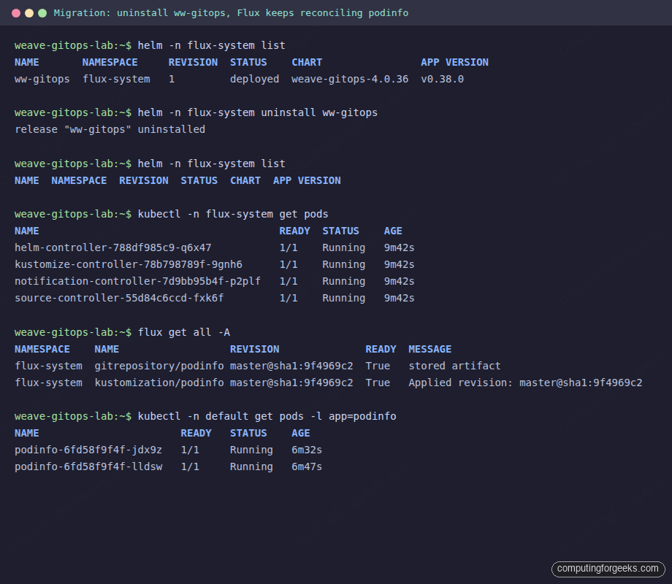672x584 pixels.
Task: Click the 'stored artifact' message
Action: 454,366
